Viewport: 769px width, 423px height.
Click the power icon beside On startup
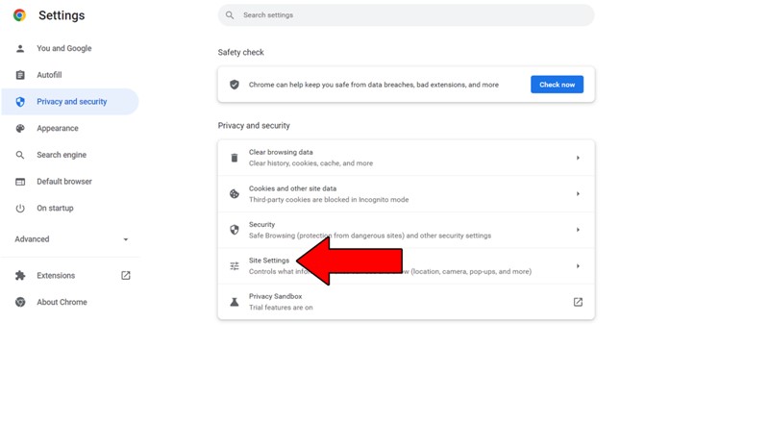(x=20, y=208)
